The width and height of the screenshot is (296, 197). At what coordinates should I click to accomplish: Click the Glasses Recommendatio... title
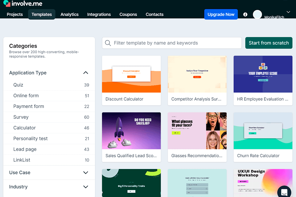[197, 156]
